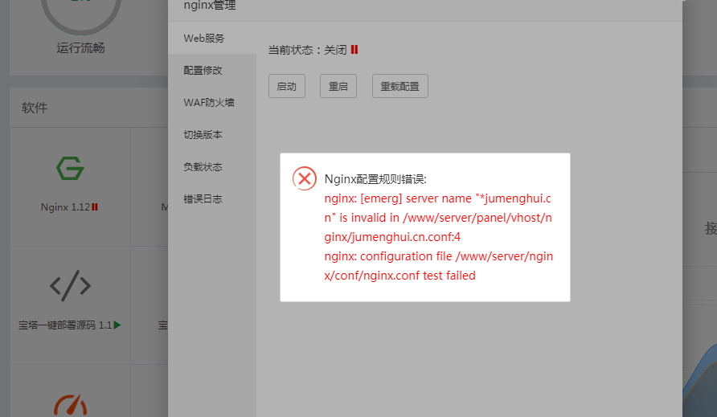Screen dimensions: 717x417
Task: Click the red paused status icon beside 关闭
Action: pyautogui.click(x=354, y=49)
